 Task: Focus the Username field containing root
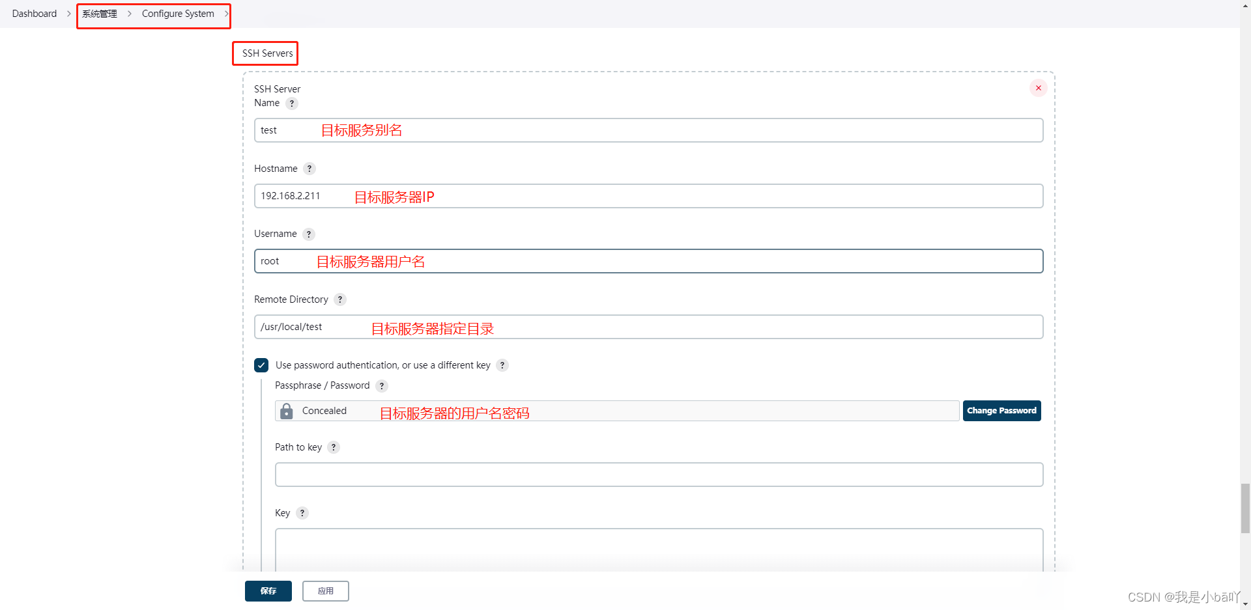648,261
